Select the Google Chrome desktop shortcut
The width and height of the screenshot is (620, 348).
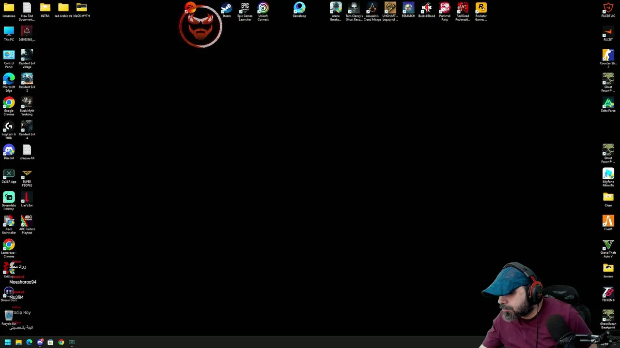(9, 106)
